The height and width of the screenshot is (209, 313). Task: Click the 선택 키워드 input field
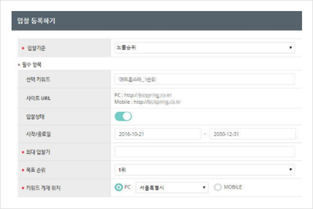point(205,79)
